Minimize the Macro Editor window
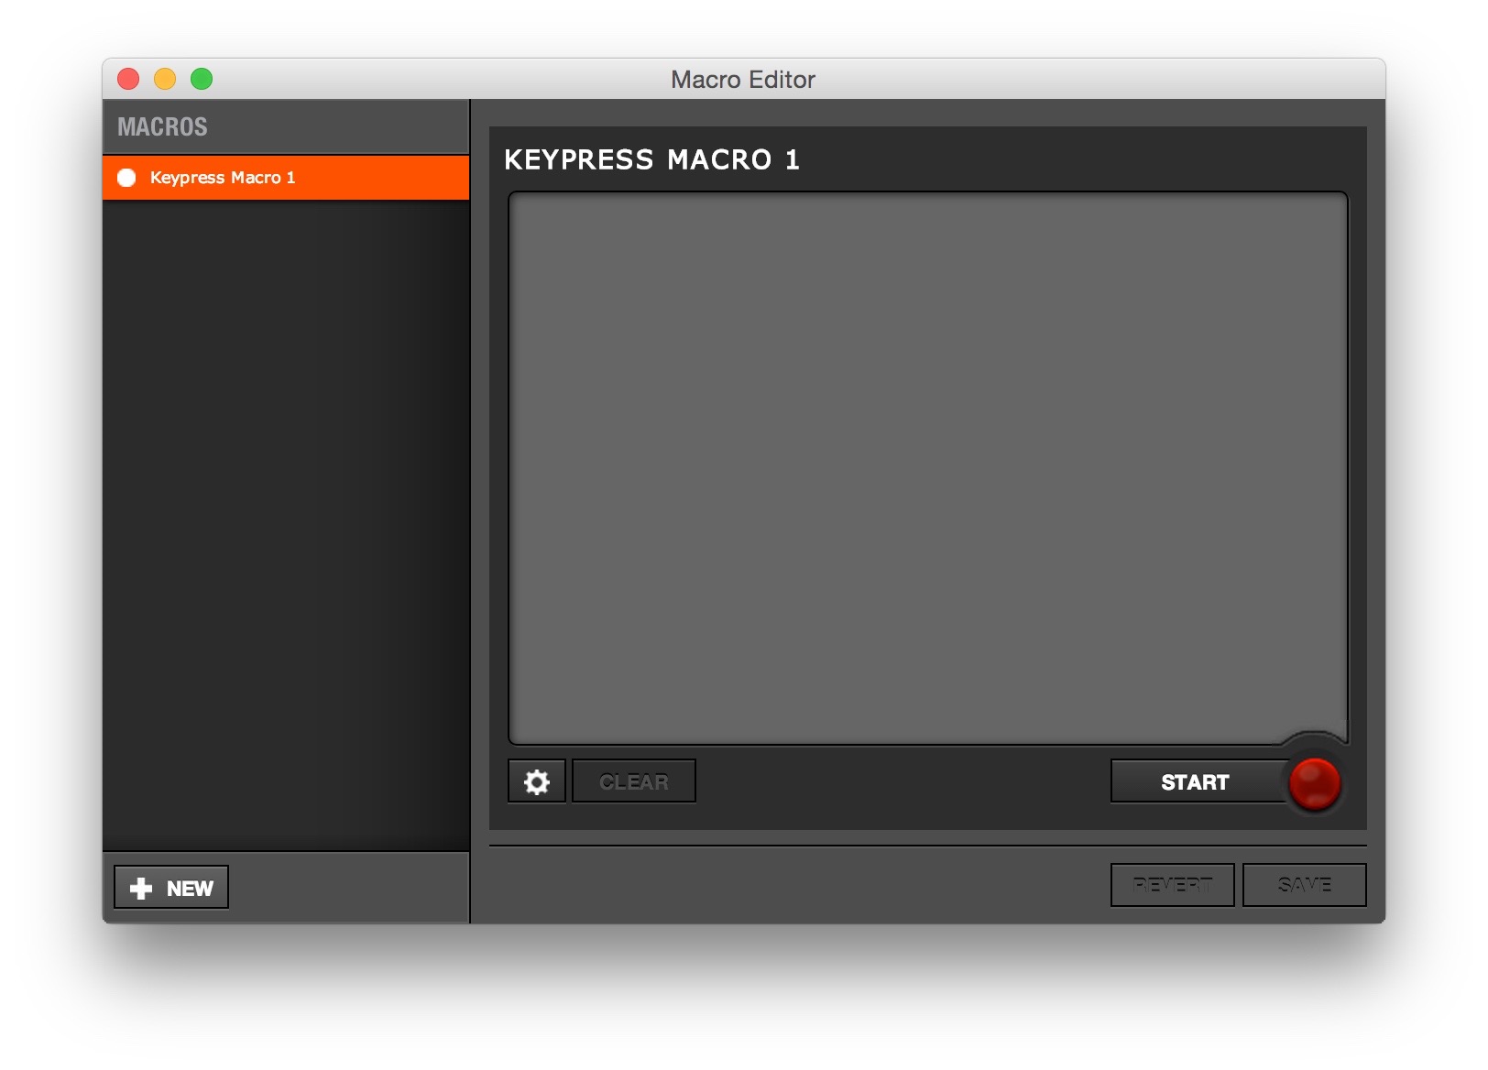Image resolution: width=1488 pixels, height=1070 pixels. [x=165, y=80]
